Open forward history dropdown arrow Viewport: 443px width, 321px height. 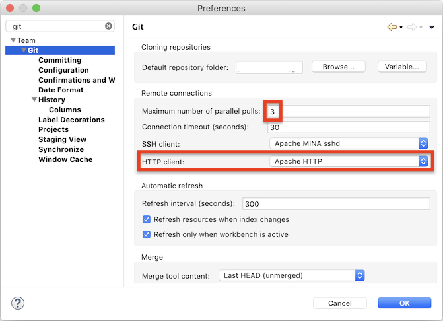tap(421, 28)
